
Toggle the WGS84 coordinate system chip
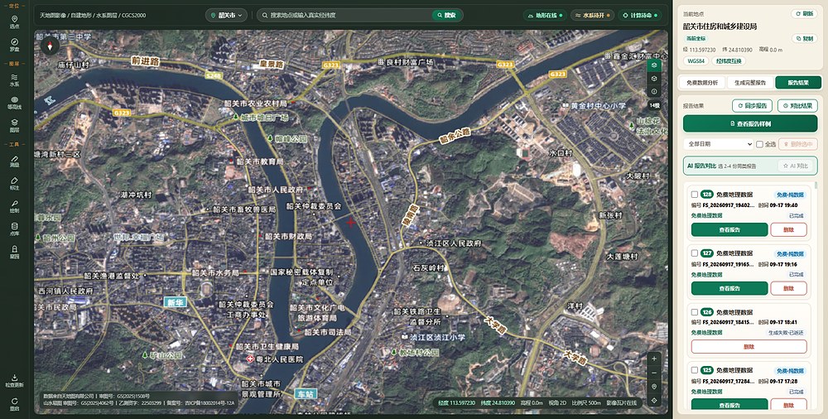point(696,60)
